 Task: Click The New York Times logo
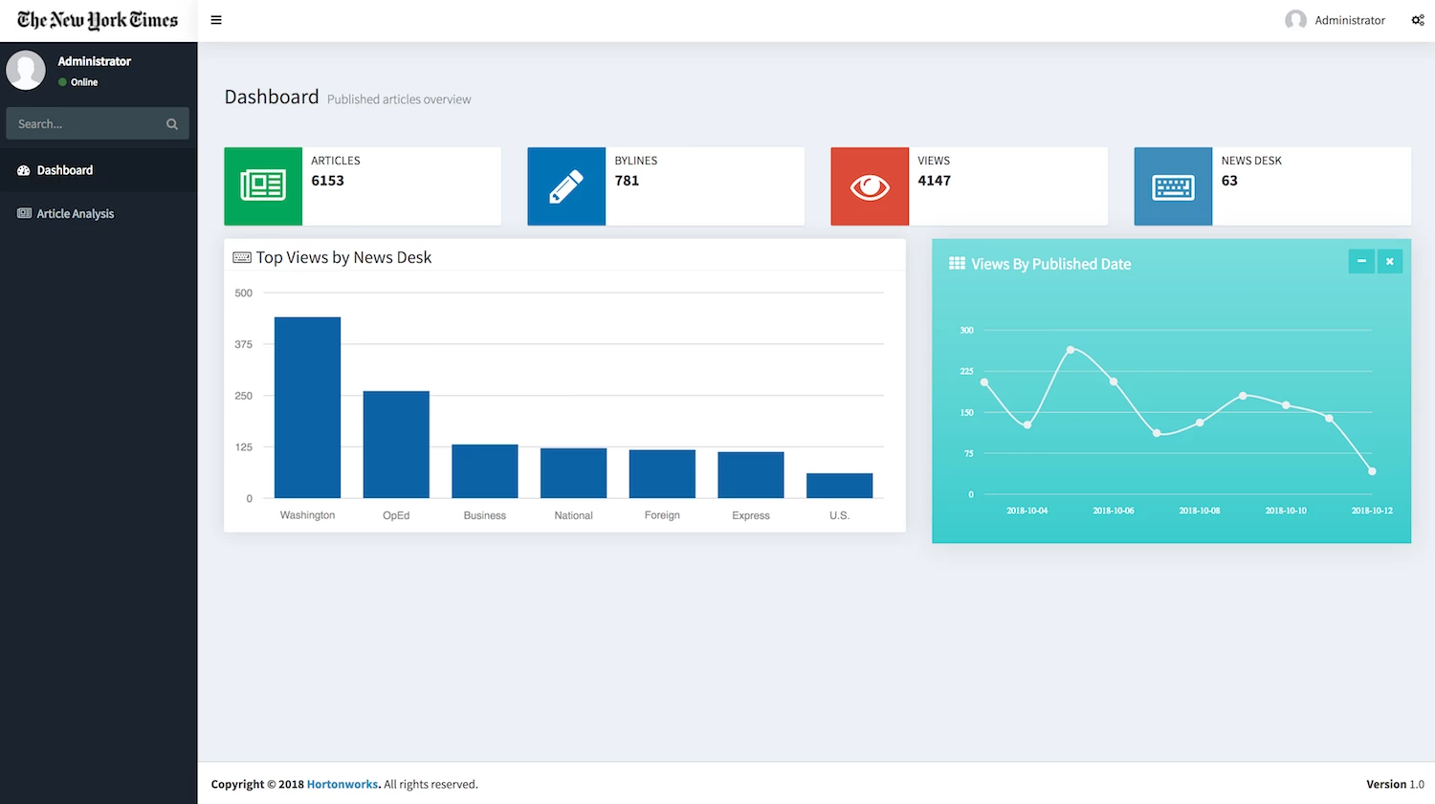pyautogui.click(x=98, y=20)
